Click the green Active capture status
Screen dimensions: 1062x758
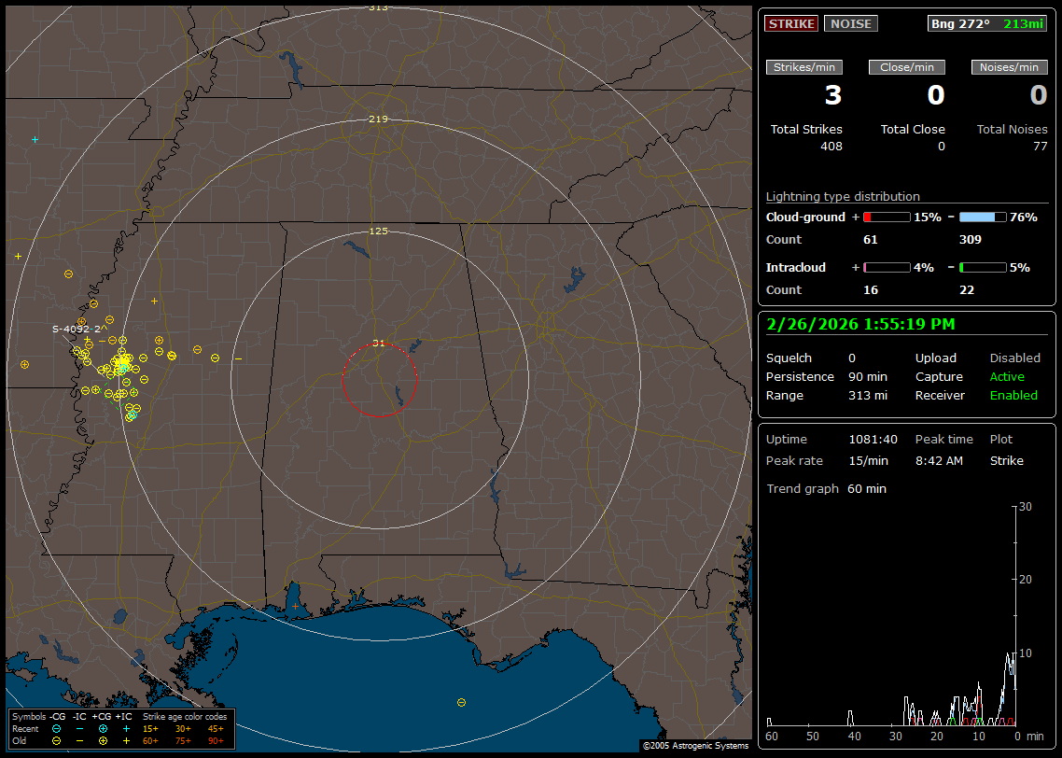click(1007, 377)
